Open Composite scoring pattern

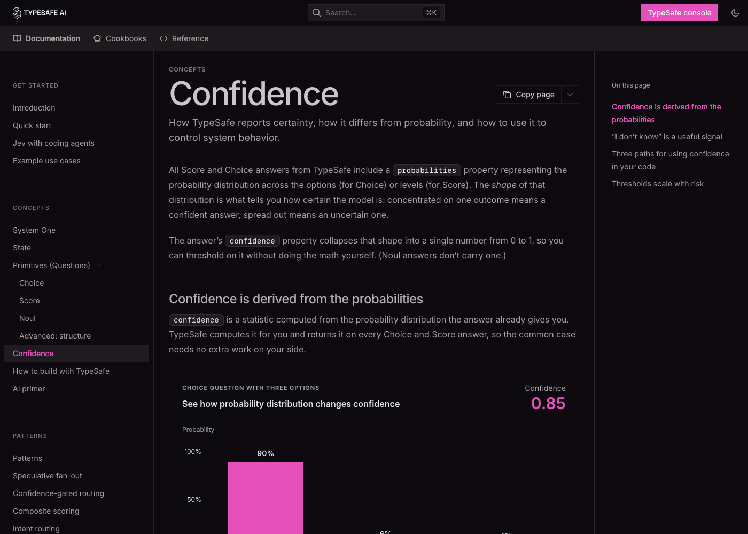click(x=46, y=511)
